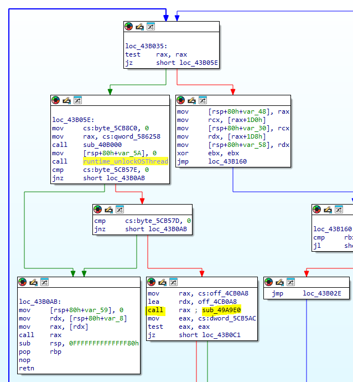
Task: Click the group-nodes icon in loc_43B0AB node
Action: (x=44, y=282)
